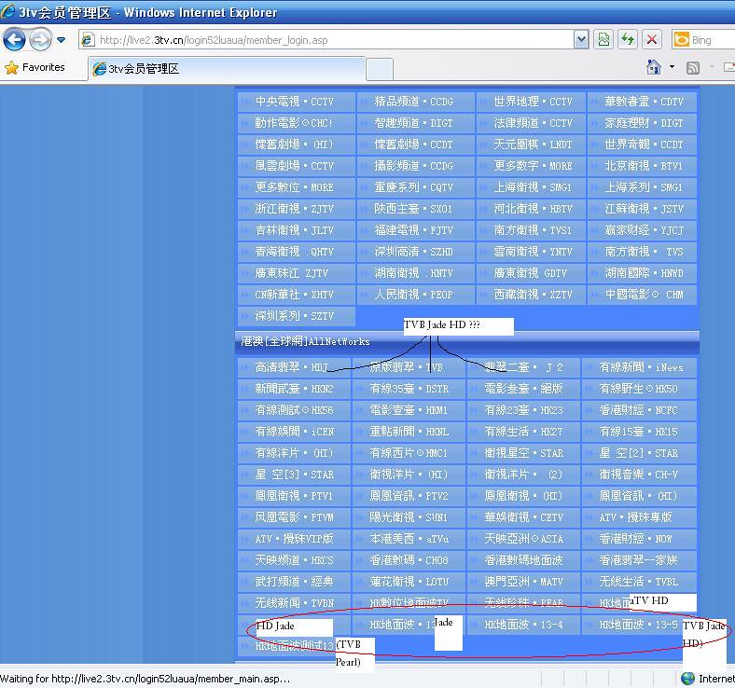Open channel 香港數碼 CH08
Image resolution: width=735 pixels, height=688 pixels.
coord(409,560)
